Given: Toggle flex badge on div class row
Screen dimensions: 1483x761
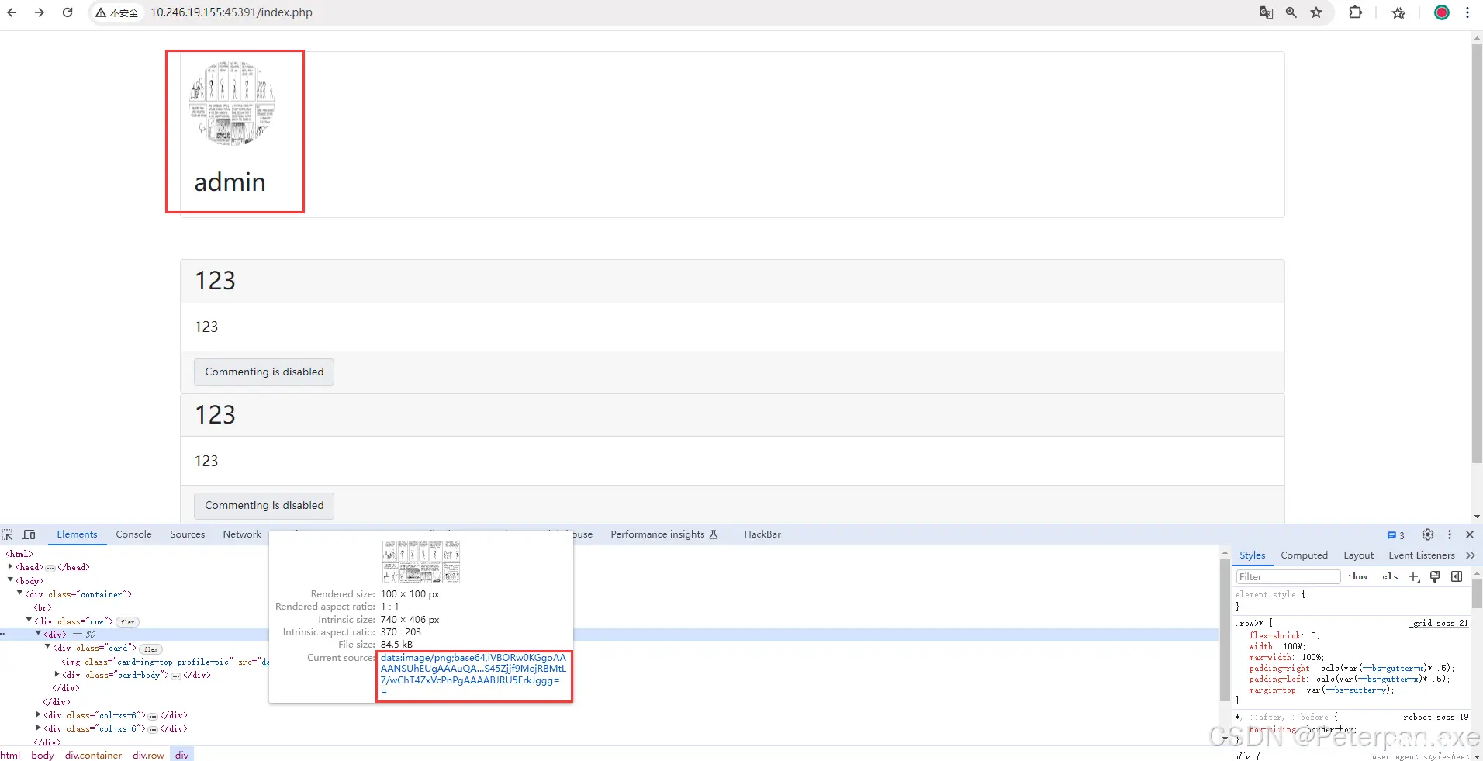Looking at the screenshot, I should tap(127, 622).
